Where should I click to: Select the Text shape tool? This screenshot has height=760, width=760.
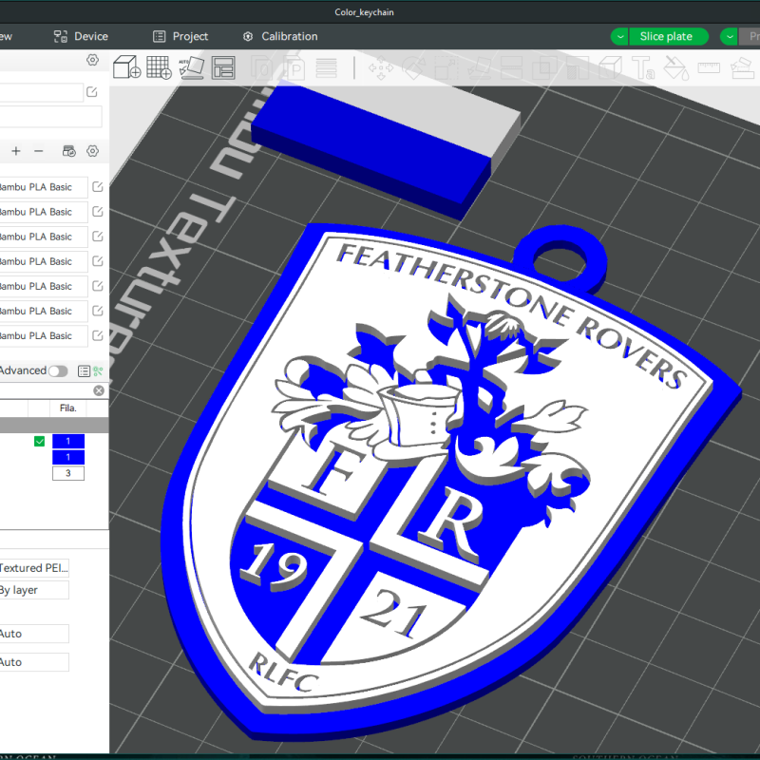coord(643,67)
